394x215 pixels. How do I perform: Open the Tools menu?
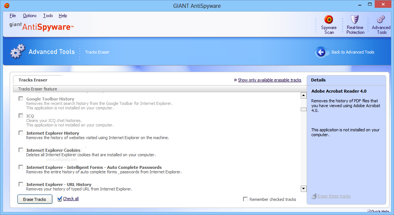click(x=48, y=16)
